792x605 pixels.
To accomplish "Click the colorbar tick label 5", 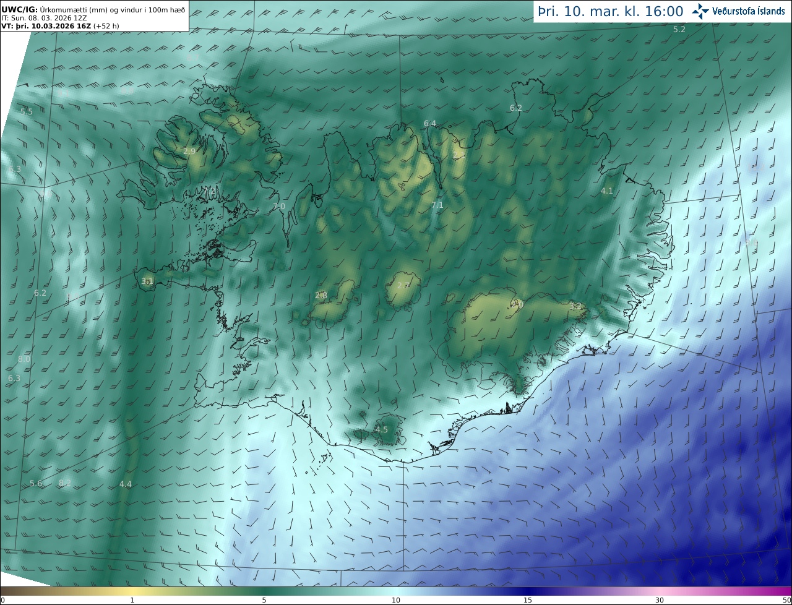I will pos(264,600).
